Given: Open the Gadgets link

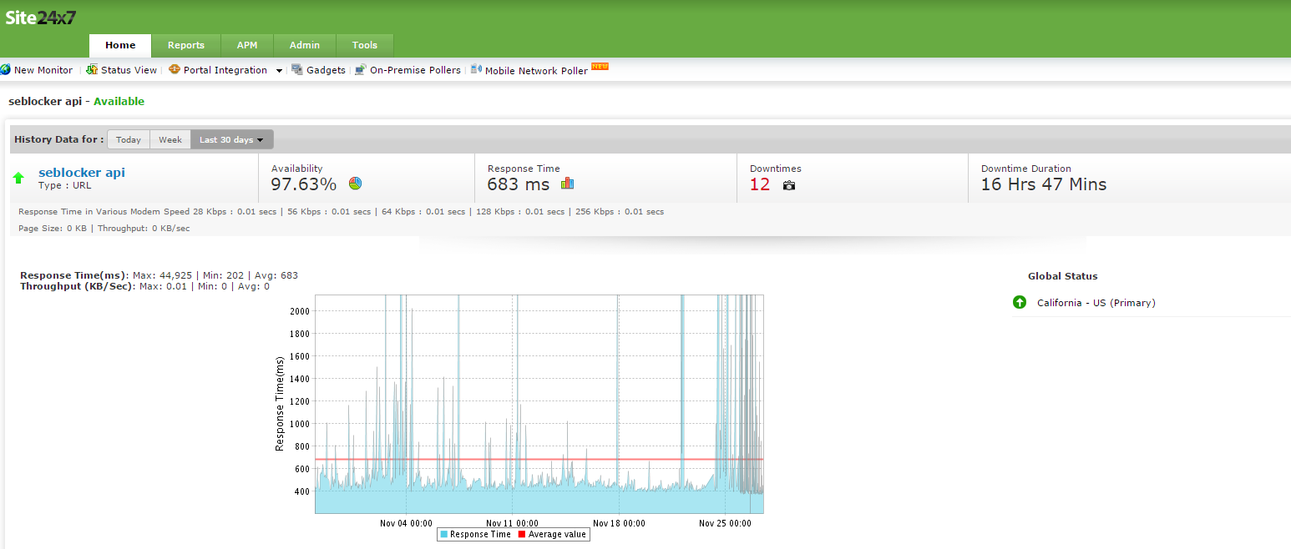Looking at the screenshot, I should (x=326, y=70).
